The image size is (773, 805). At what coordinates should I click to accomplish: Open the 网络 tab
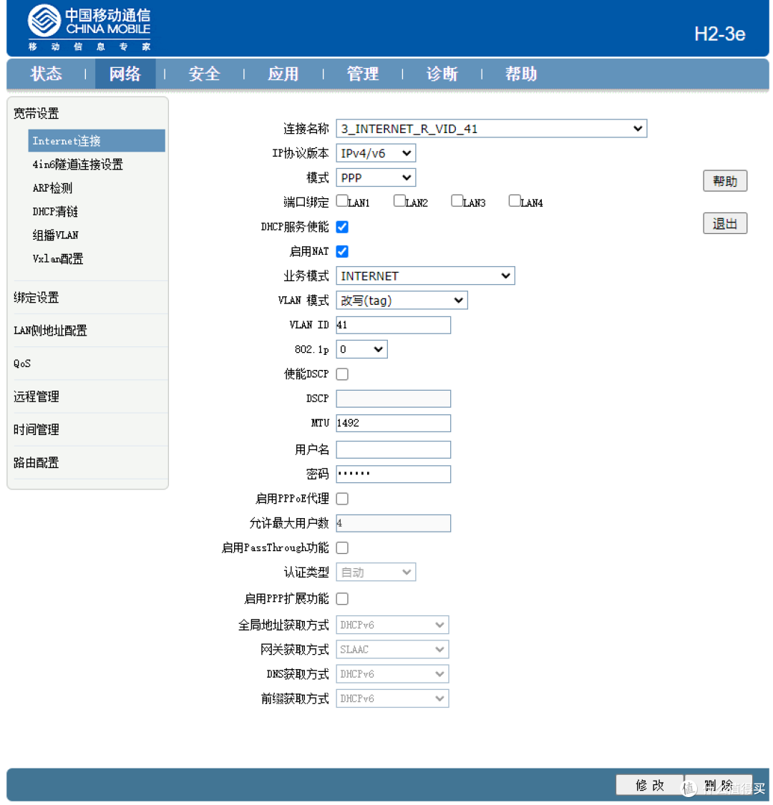[x=125, y=74]
